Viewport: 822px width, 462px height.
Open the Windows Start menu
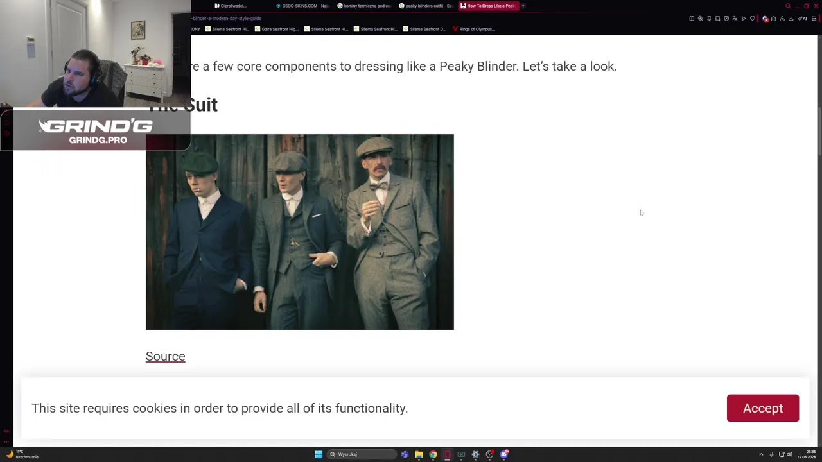[x=319, y=454]
